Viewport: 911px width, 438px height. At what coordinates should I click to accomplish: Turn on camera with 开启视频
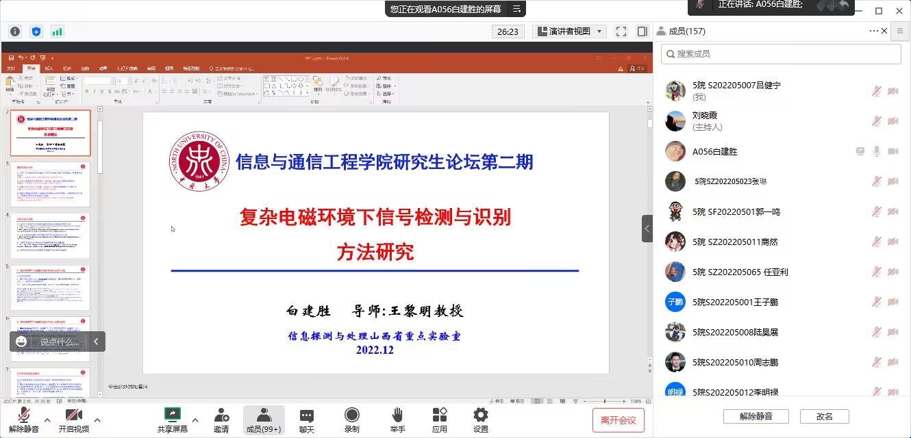73,415
